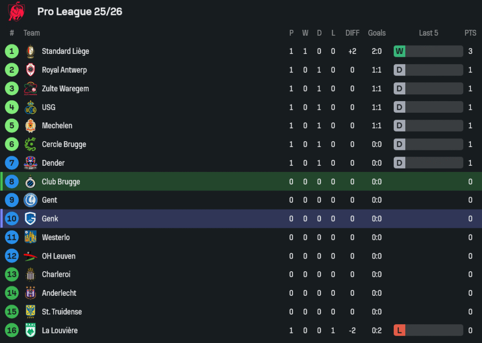
Task: Click Standard Liège's W result badge
Action: click(400, 52)
